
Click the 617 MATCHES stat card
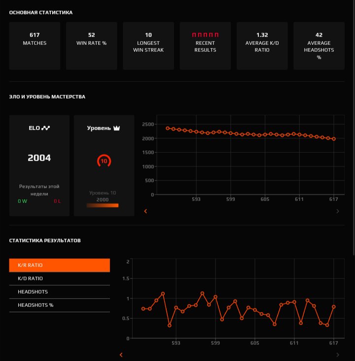pyautogui.click(x=35, y=46)
